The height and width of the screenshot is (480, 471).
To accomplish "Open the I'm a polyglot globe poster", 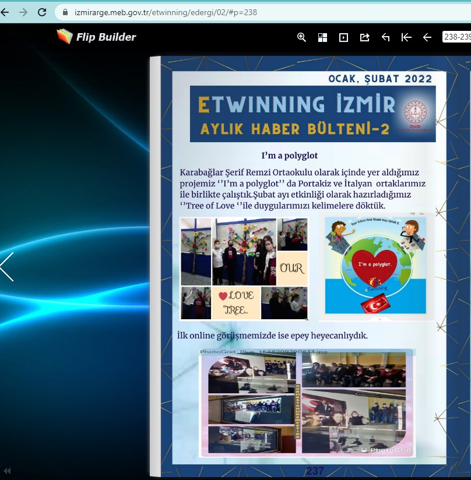I will [x=376, y=266].
